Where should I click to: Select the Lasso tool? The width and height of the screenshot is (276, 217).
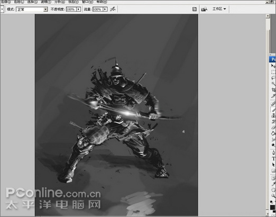[x=273, y=78]
